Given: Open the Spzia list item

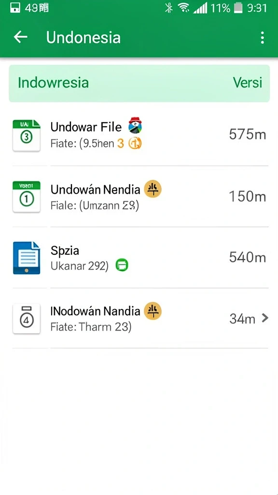Looking at the screenshot, I should coord(140,258).
